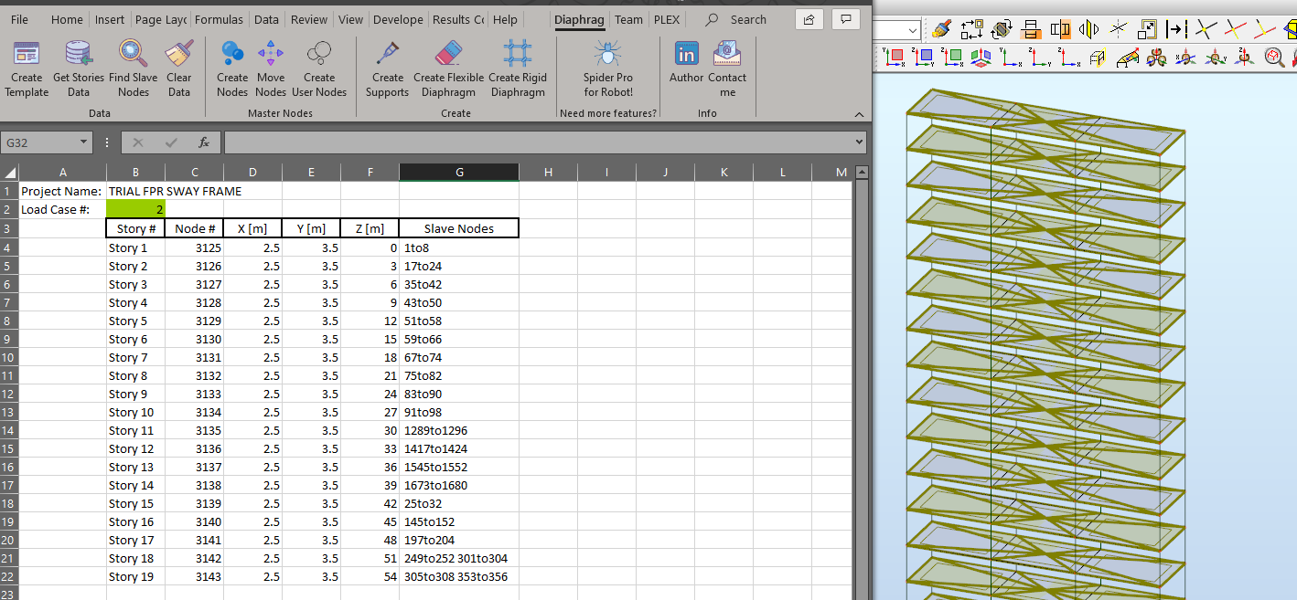Image resolution: width=1297 pixels, height=600 pixels.
Task: Open the Help tab
Action: (x=505, y=19)
